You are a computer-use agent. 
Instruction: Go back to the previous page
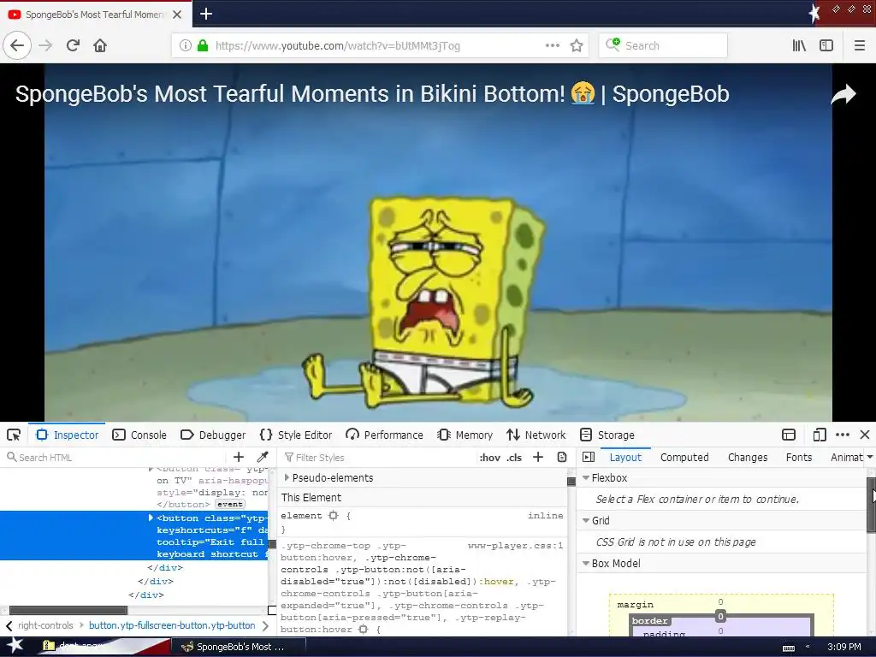[x=17, y=45]
